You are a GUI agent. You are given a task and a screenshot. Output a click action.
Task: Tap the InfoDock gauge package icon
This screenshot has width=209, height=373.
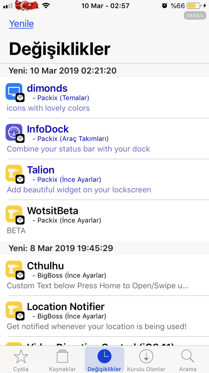coord(14,132)
